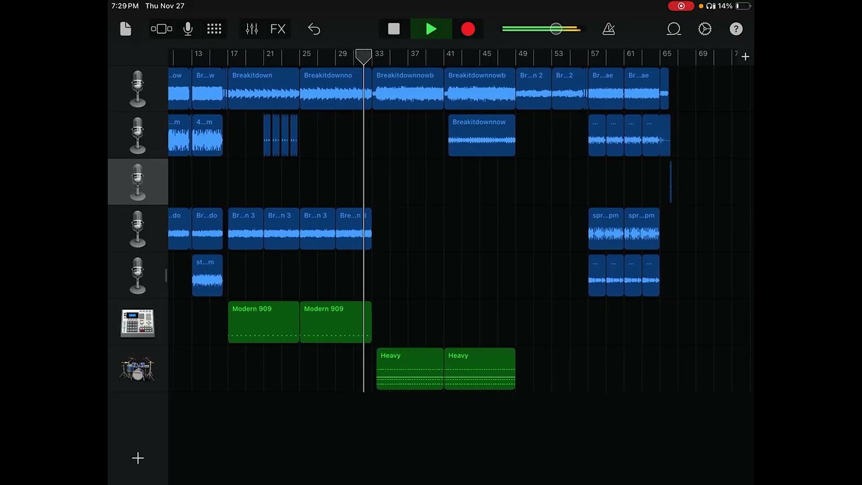The width and height of the screenshot is (862, 485).
Task: Select the first microphone track header
Action: pos(137,89)
